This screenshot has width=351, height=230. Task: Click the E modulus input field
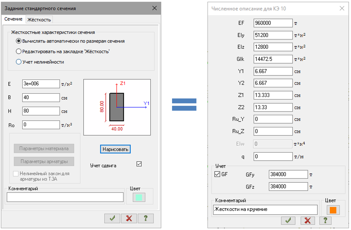41,84
